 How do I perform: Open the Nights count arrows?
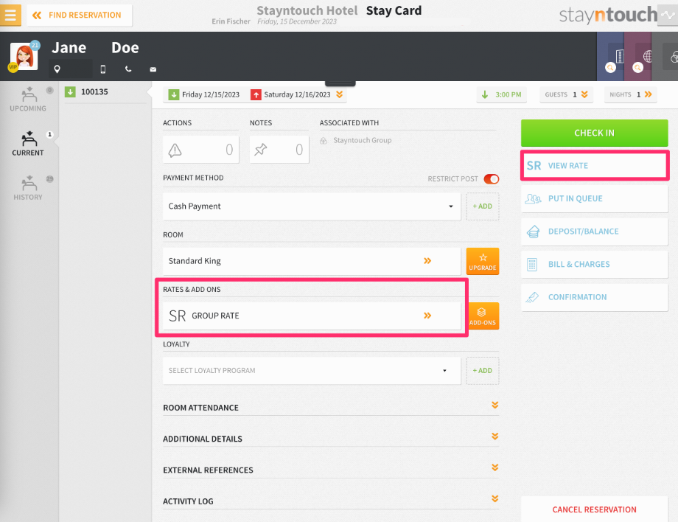[630, 94]
